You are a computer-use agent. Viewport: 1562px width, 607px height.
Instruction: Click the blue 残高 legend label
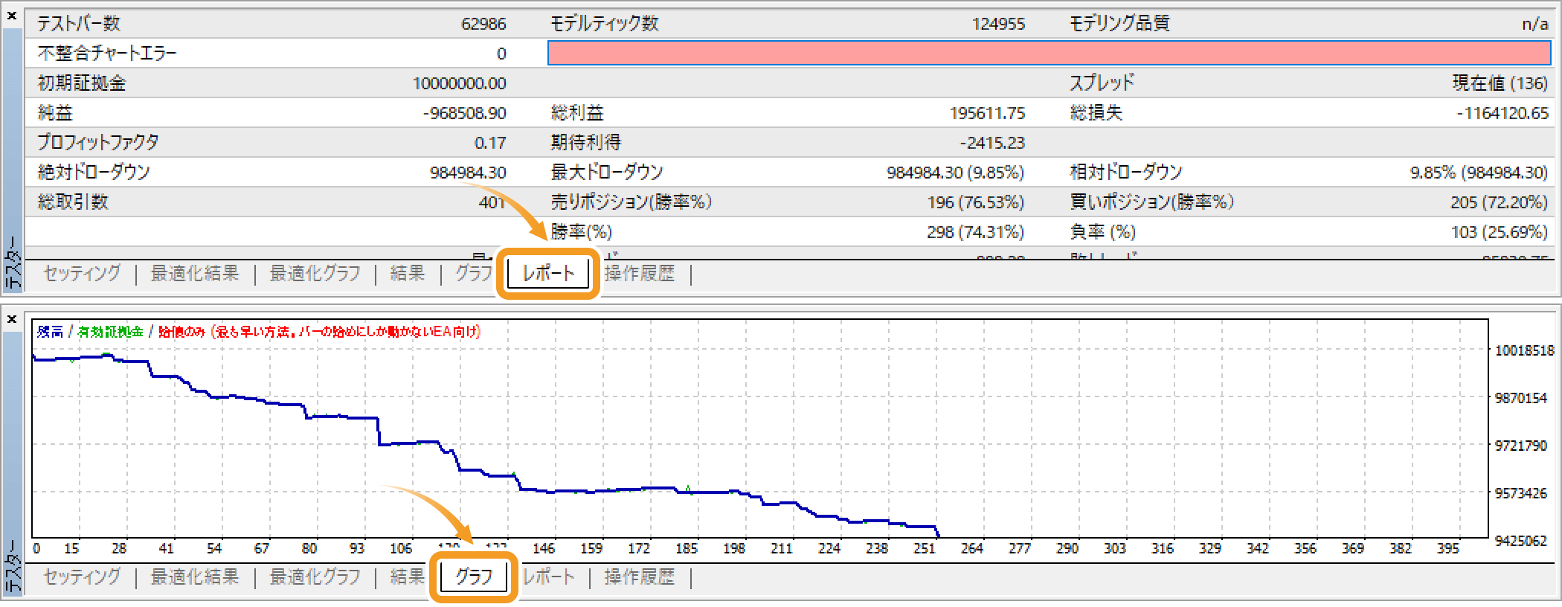tap(50, 332)
